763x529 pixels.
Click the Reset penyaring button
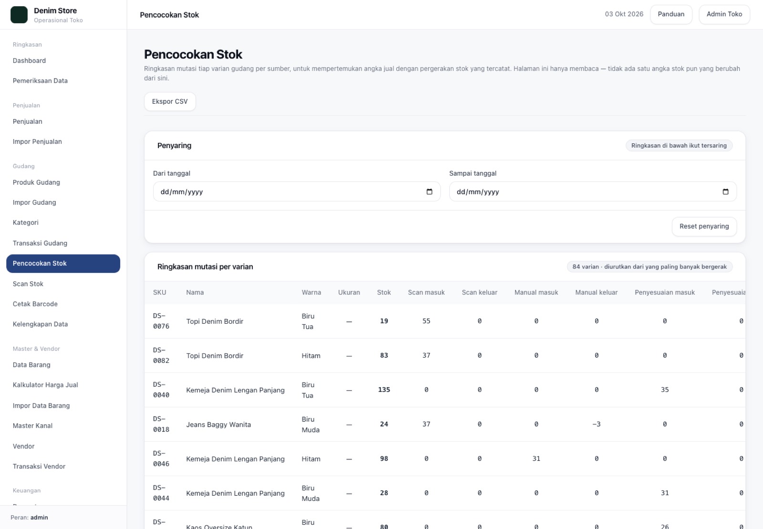(x=704, y=227)
